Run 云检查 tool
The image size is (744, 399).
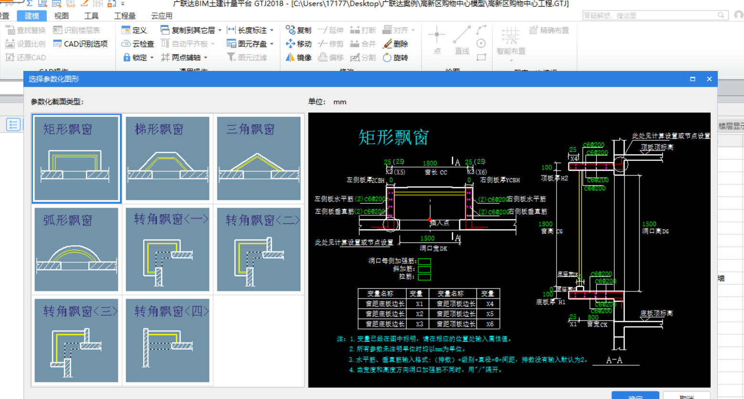tap(138, 44)
